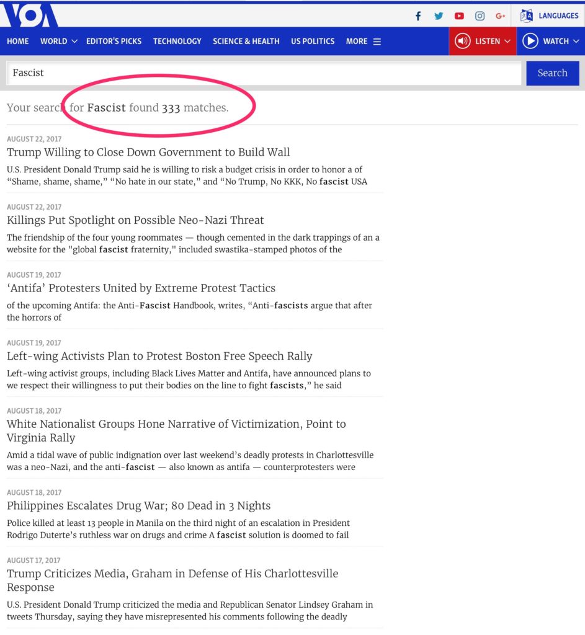This screenshot has width=585, height=635.
Task: Open the Technology section
Action: (177, 42)
